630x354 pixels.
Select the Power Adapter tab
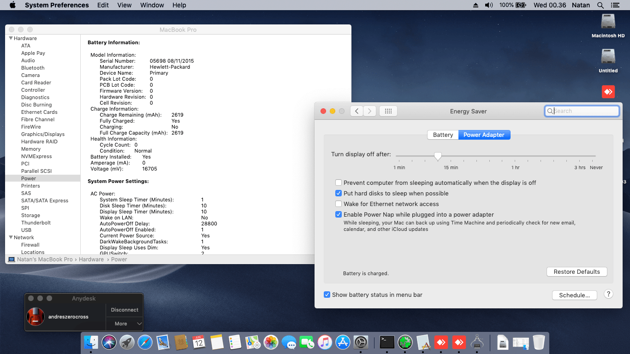click(x=484, y=135)
